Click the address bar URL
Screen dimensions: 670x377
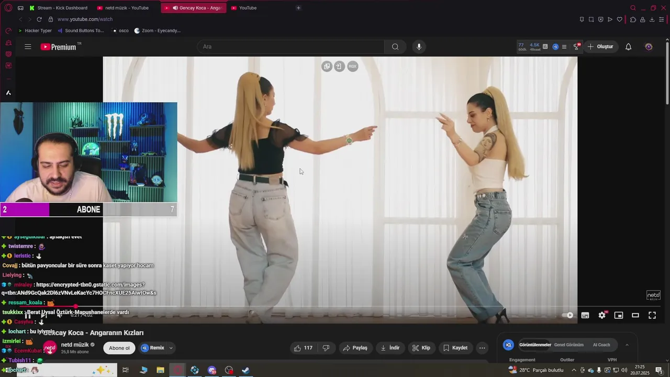[x=85, y=19]
